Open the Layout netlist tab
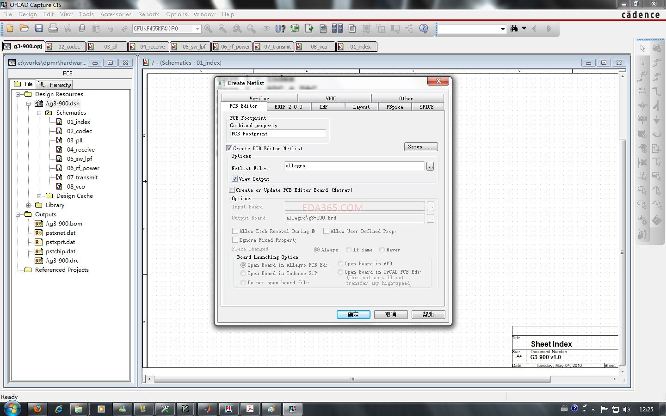 click(x=361, y=107)
